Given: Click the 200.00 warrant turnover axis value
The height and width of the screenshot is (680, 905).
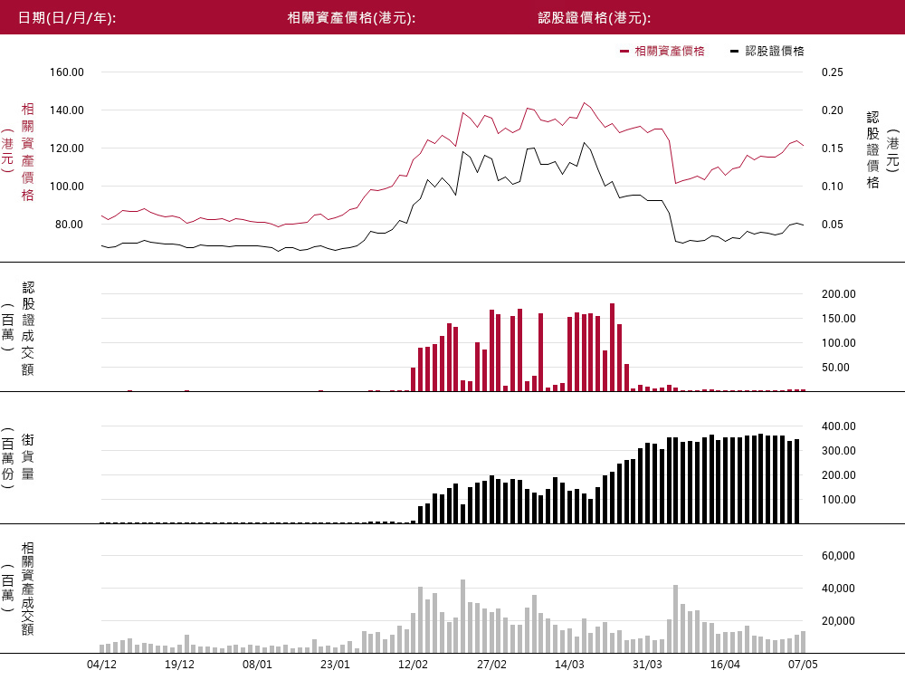Looking at the screenshot, I should [839, 293].
